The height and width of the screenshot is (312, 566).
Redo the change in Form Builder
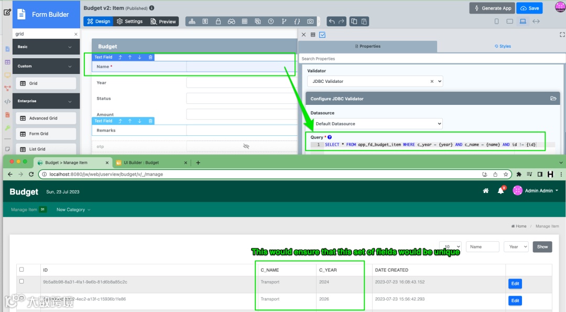341,21
